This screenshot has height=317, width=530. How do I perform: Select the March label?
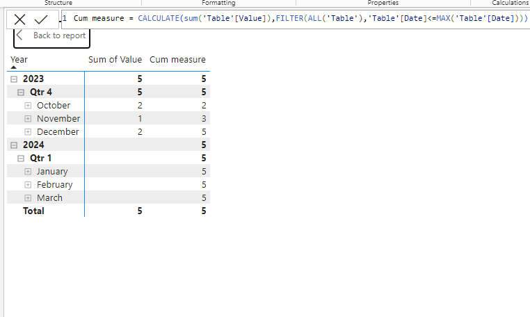[x=49, y=197]
